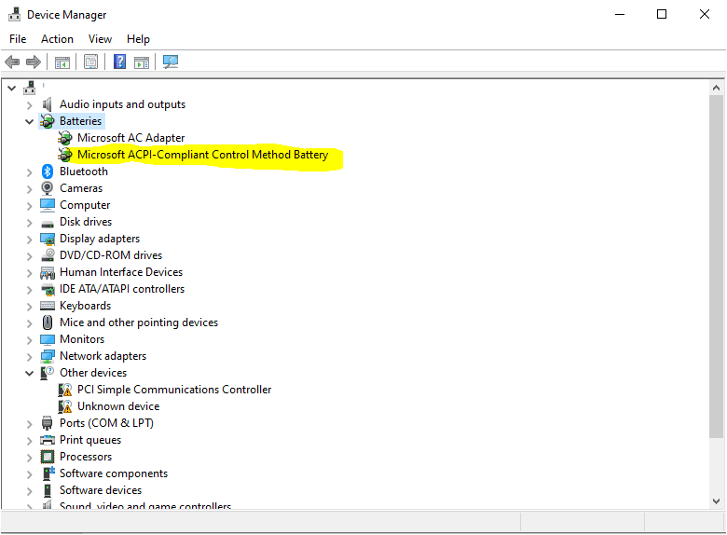
Task: Open the File menu
Action: pos(18,39)
